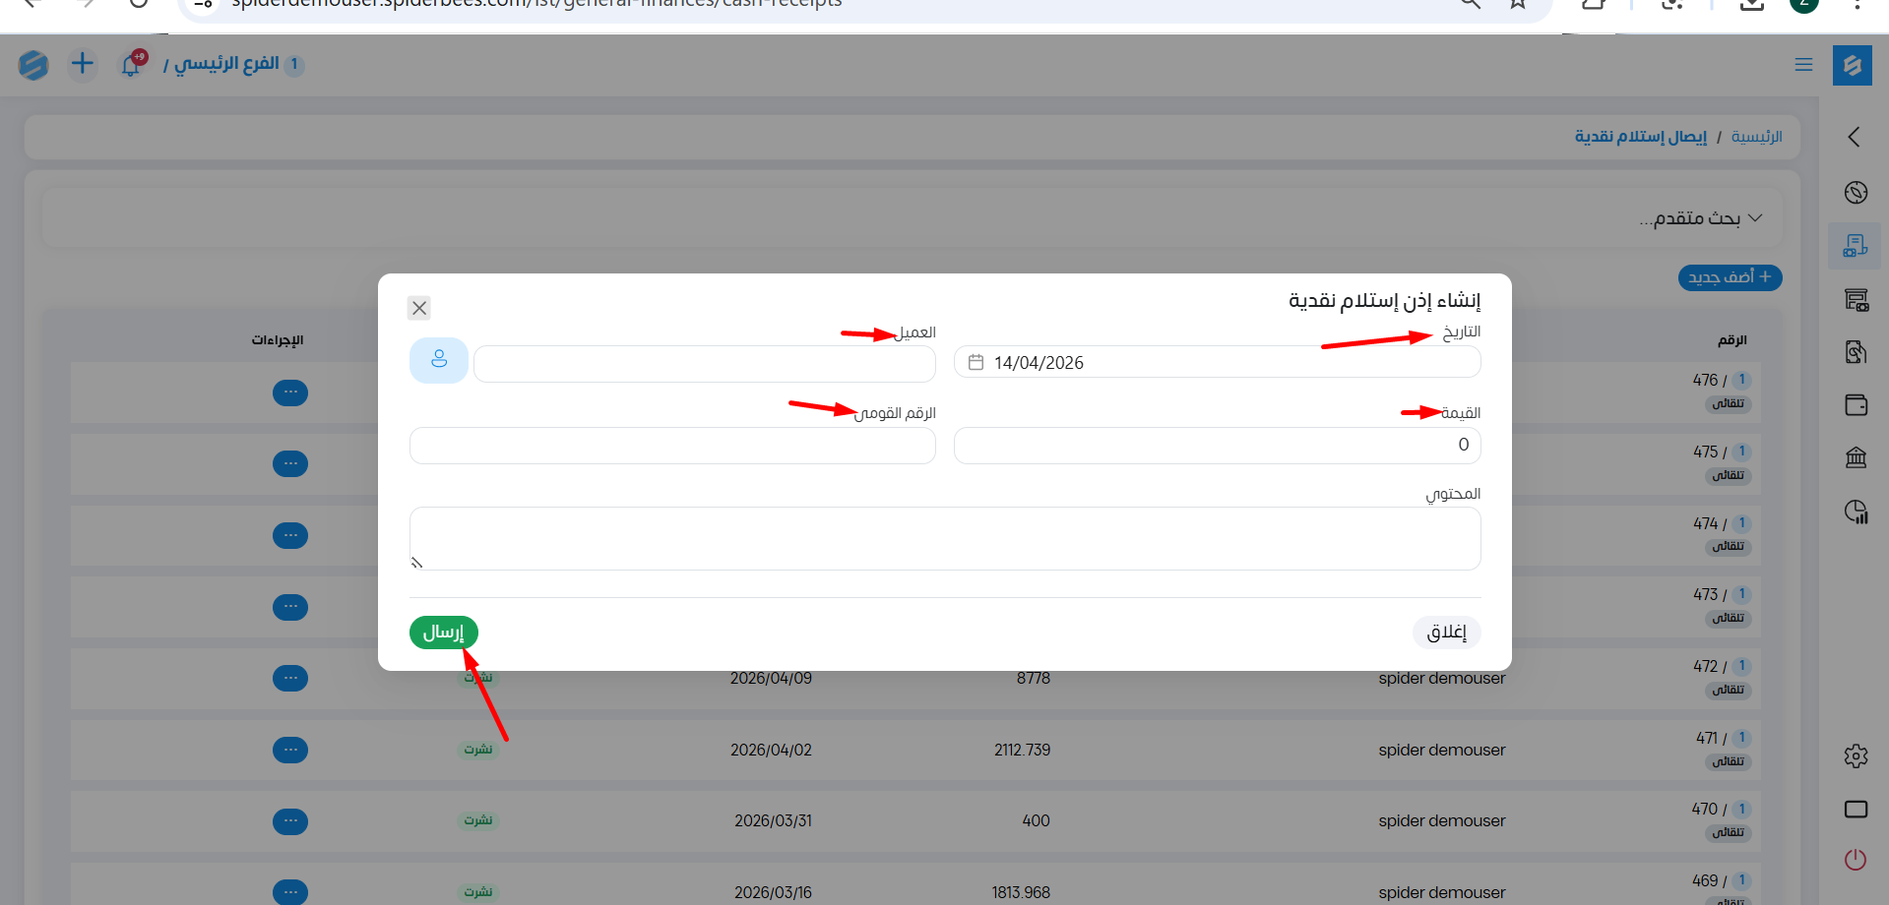Screen dimensions: 1889x905
Task: Click the الرقم القومي national ID field
Action: tap(672, 446)
